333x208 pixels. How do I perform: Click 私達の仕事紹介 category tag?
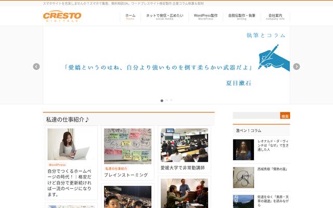coord(116,168)
